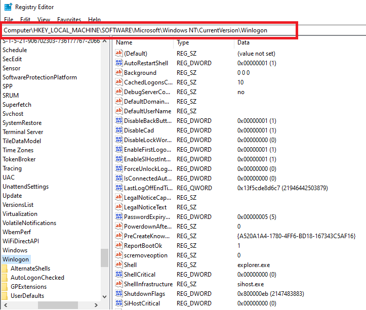The image size is (366, 310).
Task: Select the UAC key in the tree
Action: coord(9,178)
